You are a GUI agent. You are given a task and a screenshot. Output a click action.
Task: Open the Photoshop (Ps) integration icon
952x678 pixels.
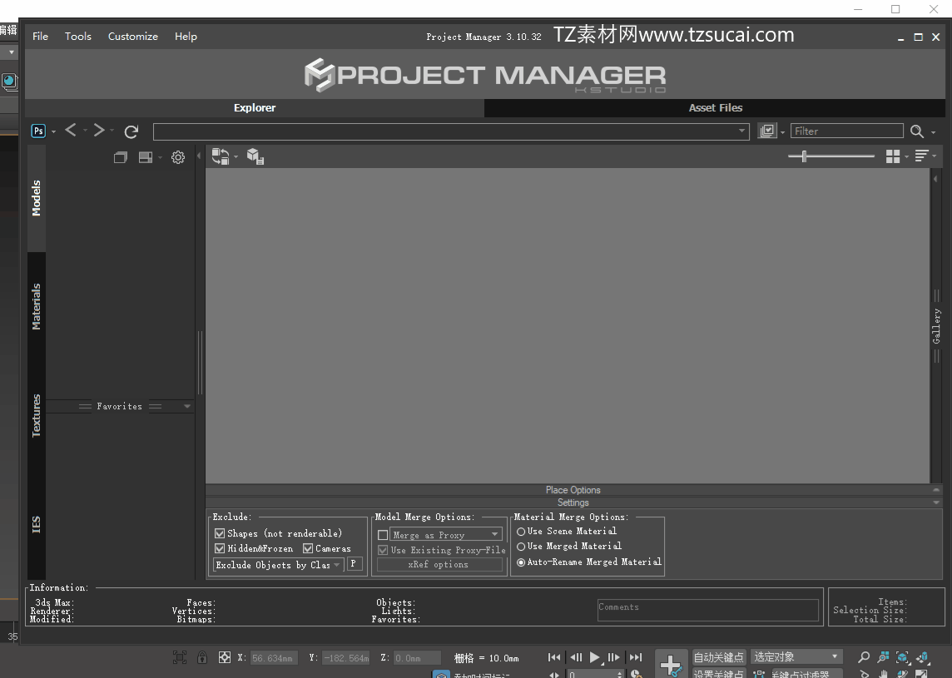[x=38, y=131]
